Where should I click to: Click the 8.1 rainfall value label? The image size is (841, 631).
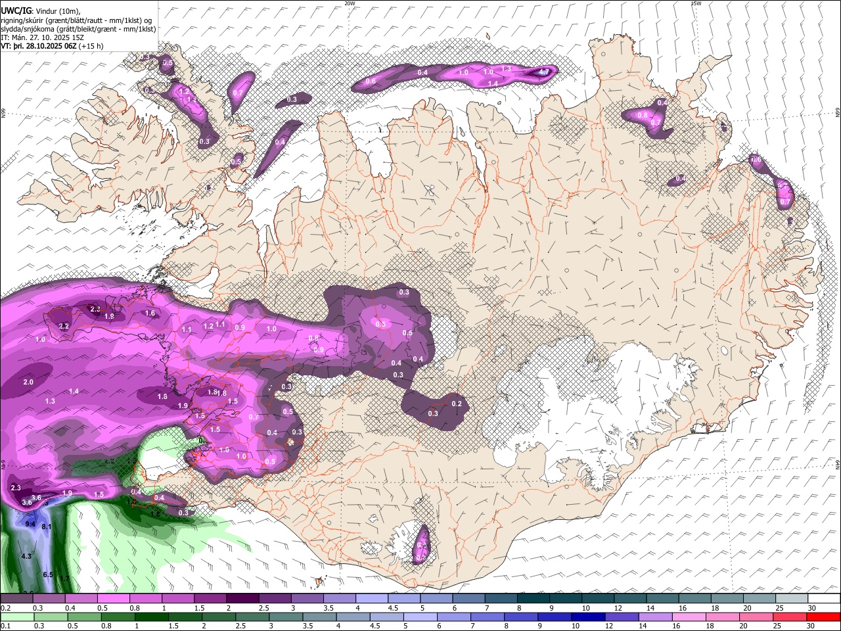pyautogui.click(x=47, y=527)
